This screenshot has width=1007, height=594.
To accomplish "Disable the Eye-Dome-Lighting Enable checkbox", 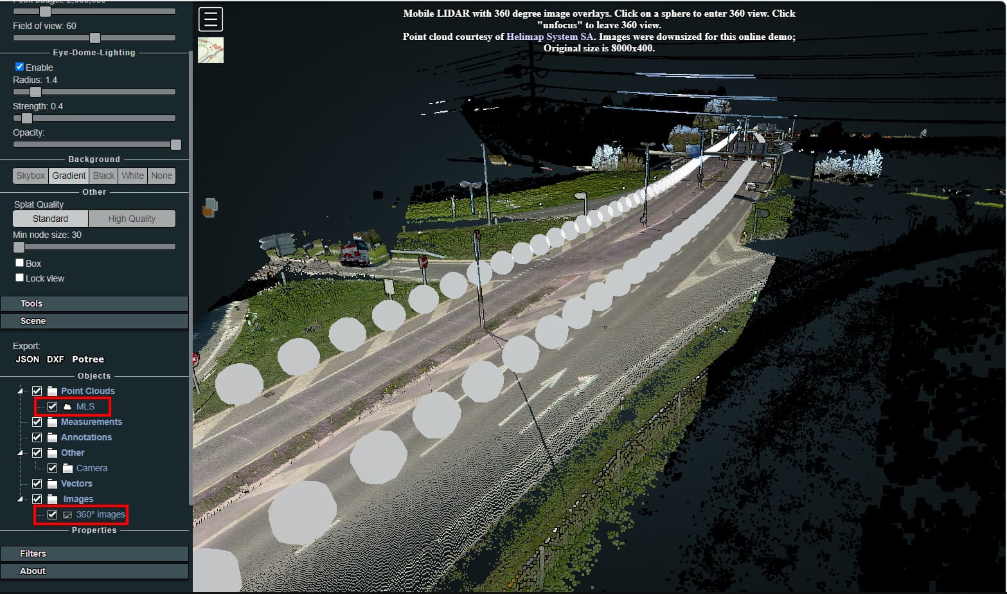I will (x=19, y=66).
